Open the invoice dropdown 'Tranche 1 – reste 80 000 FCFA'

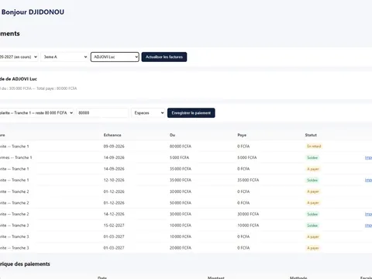(x=36, y=113)
